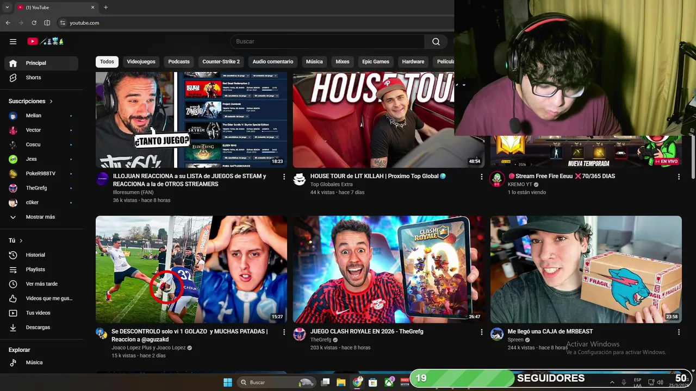
Task: Select Videojuegos filter chip
Action: [141, 61]
